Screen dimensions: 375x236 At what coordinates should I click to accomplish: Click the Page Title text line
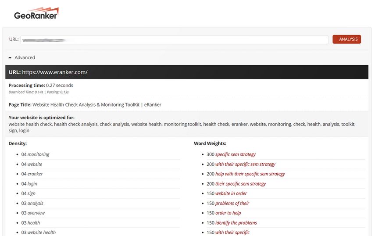point(85,105)
